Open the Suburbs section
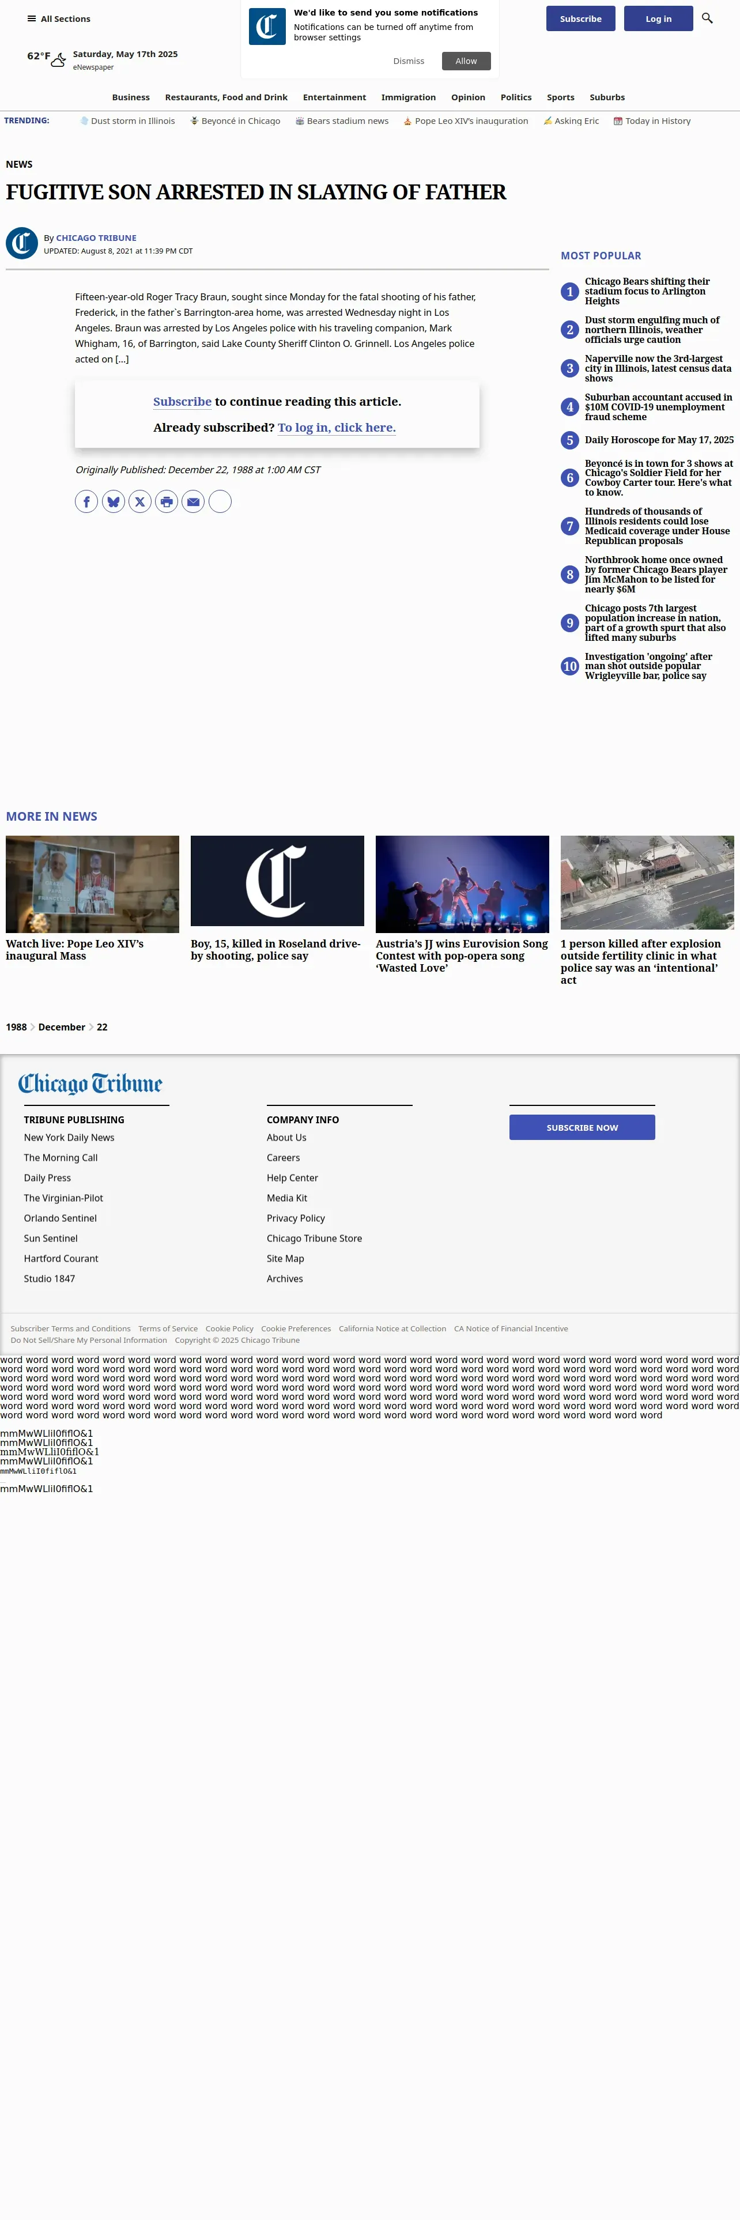Screen dimensions: 740x2220 pyautogui.click(x=607, y=97)
